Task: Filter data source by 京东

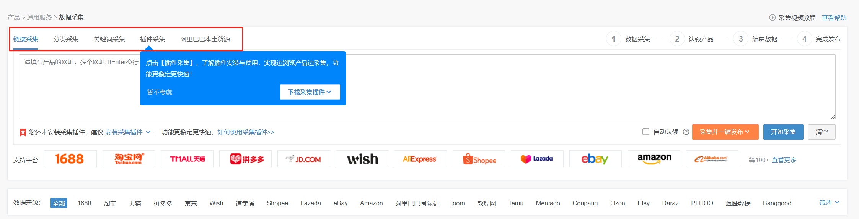Action: click(x=191, y=203)
